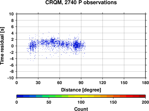Select the dark blue colorbar segment at 0
The image size is (149, 111).
click(x=20, y=96)
